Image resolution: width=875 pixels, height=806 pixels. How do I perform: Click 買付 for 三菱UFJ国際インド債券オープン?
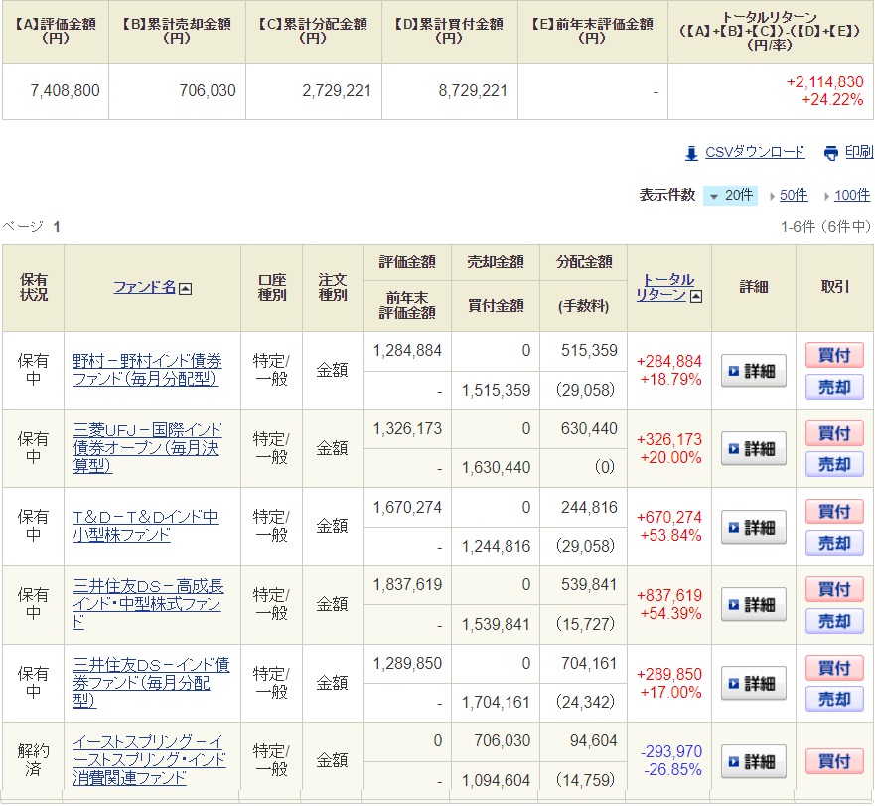pyautogui.click(x=834, y=433)
